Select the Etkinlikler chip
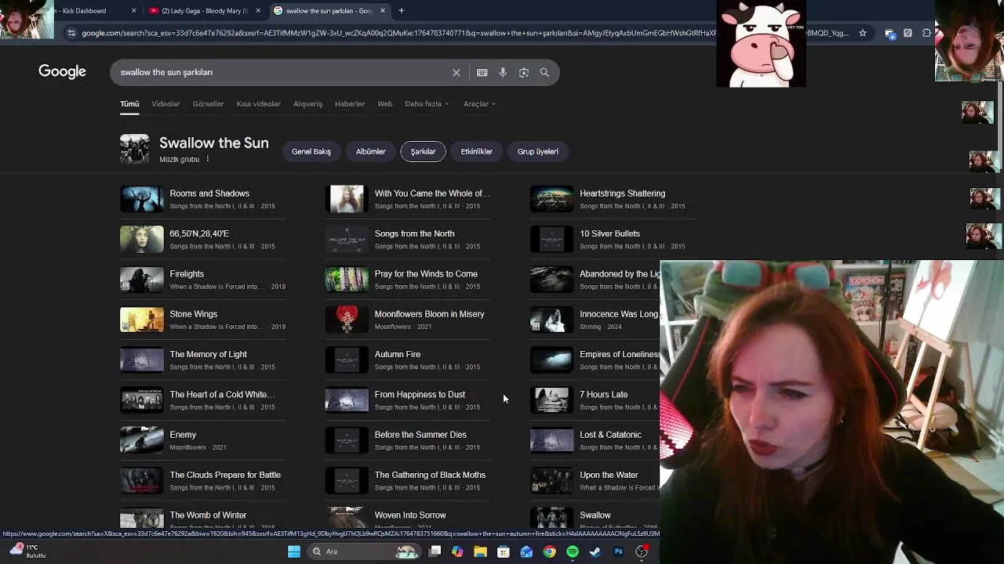The width and height of the screenshot is (1004, 564). pyautogui.click(x=476, y=151)
